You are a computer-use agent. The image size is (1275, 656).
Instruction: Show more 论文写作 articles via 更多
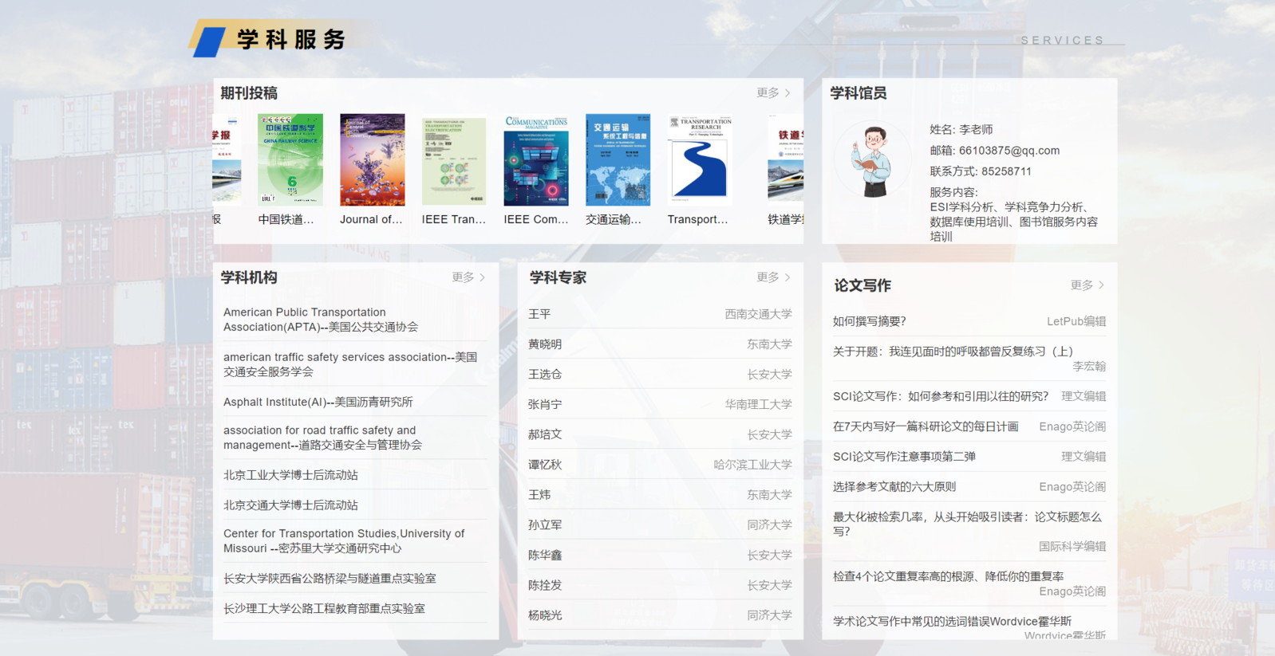click(1087, 285)
